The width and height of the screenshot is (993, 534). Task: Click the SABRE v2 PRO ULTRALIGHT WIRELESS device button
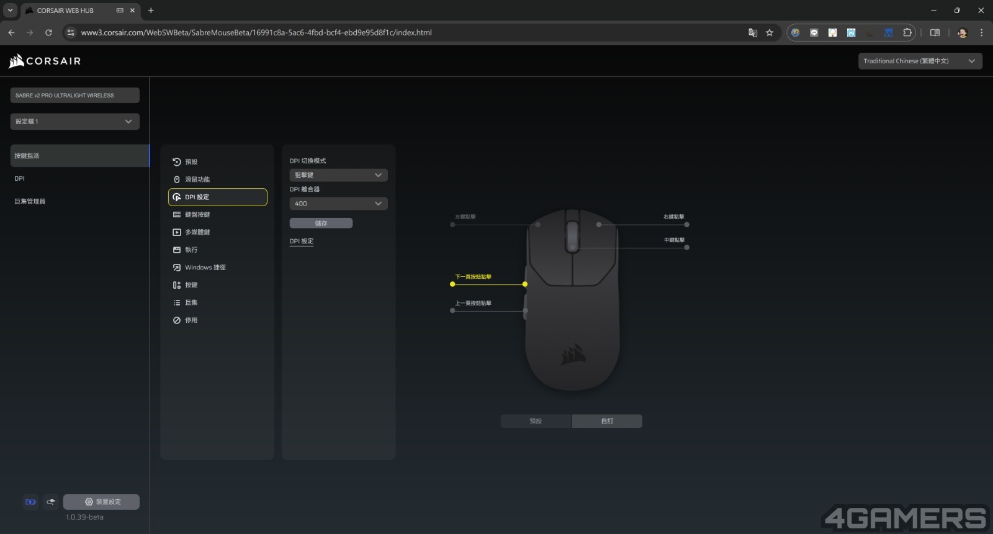(74, 96)
